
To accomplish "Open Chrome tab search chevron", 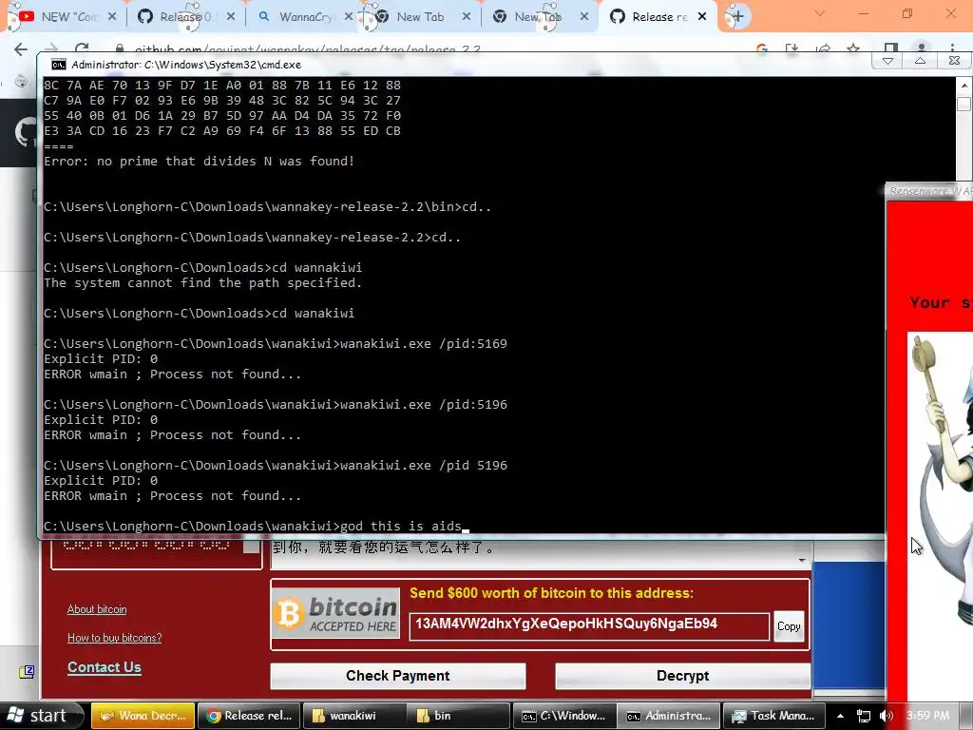I will 820,13.
